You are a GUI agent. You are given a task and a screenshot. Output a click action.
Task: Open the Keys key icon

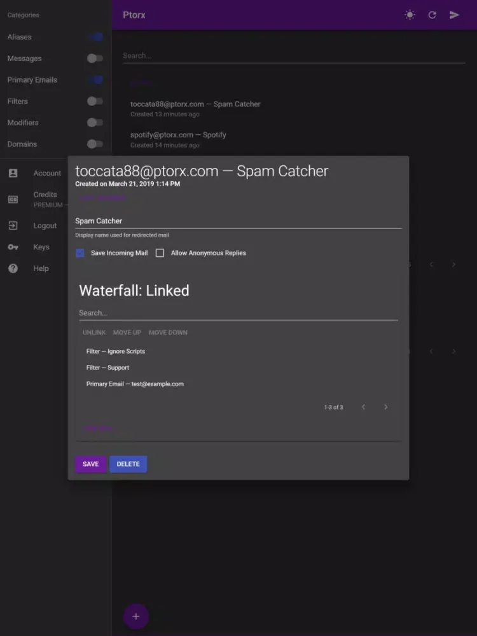(13, 247)
